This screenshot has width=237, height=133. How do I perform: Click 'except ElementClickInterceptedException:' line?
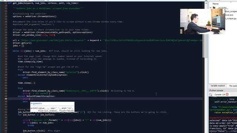[43, 75]
